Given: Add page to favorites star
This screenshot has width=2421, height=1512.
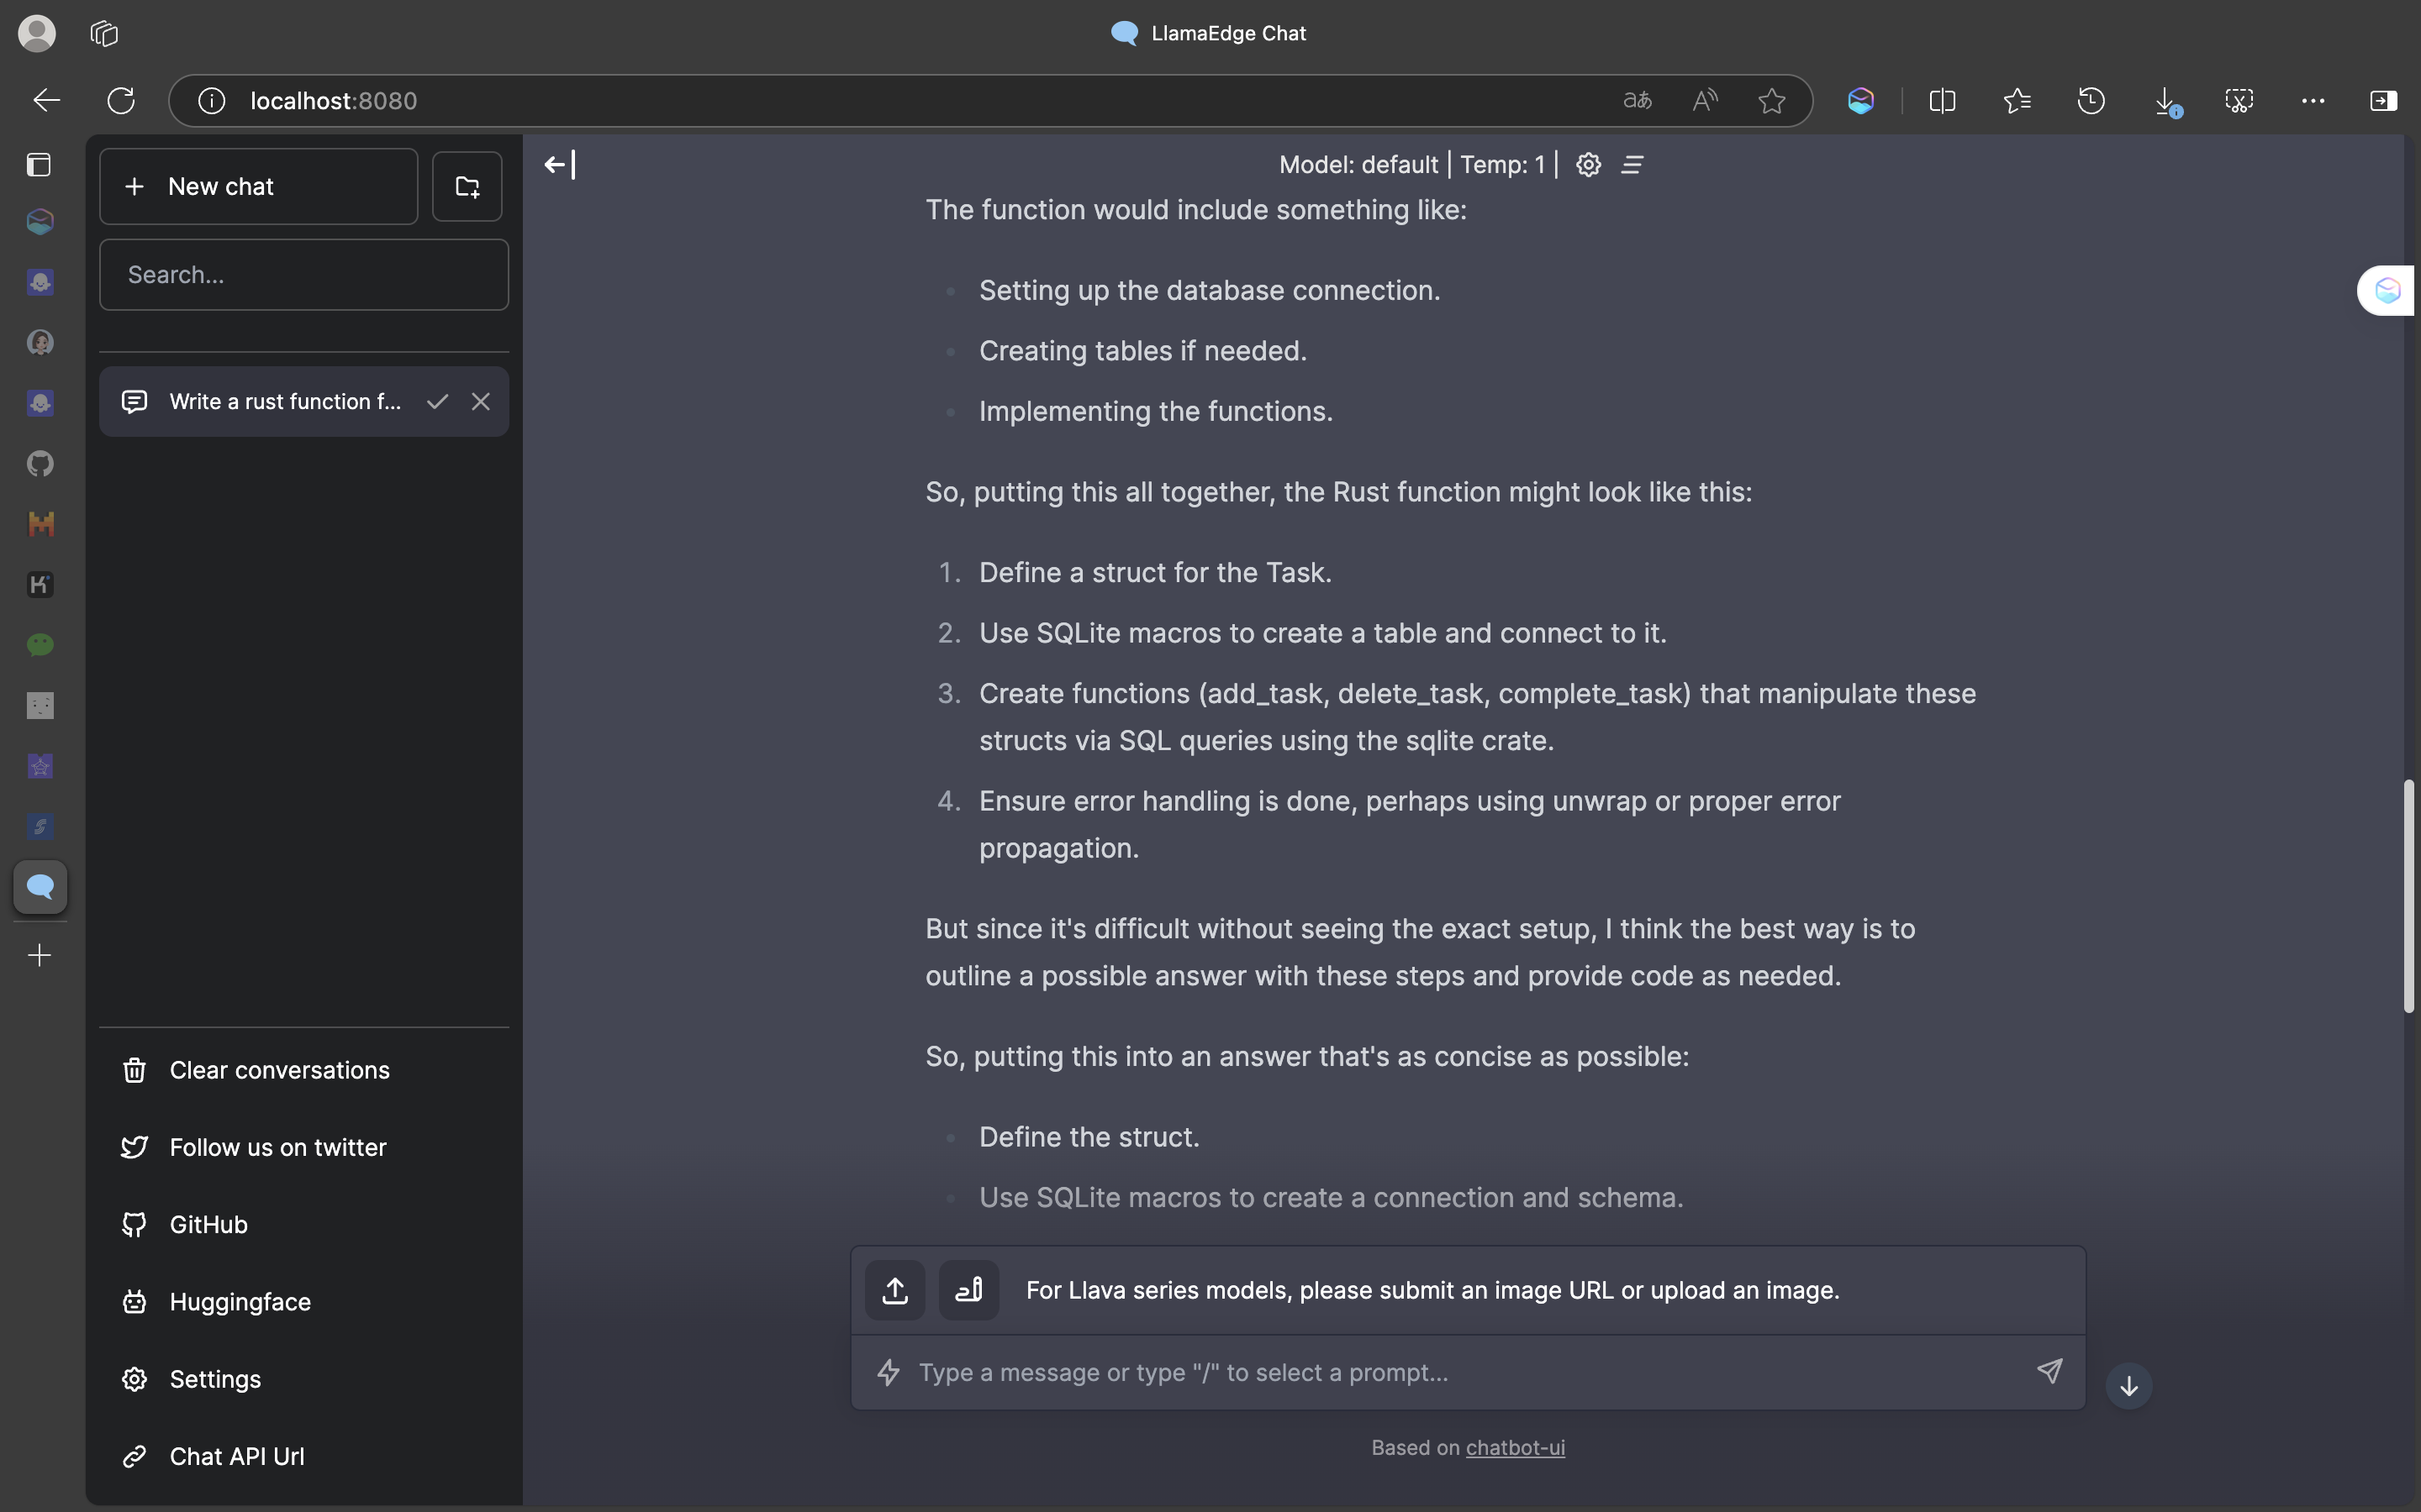Looking at the screenshot, I should click(1772, 101).
